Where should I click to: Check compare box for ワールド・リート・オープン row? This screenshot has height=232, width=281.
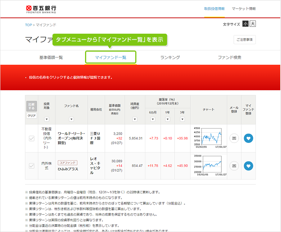coord(31,138)
